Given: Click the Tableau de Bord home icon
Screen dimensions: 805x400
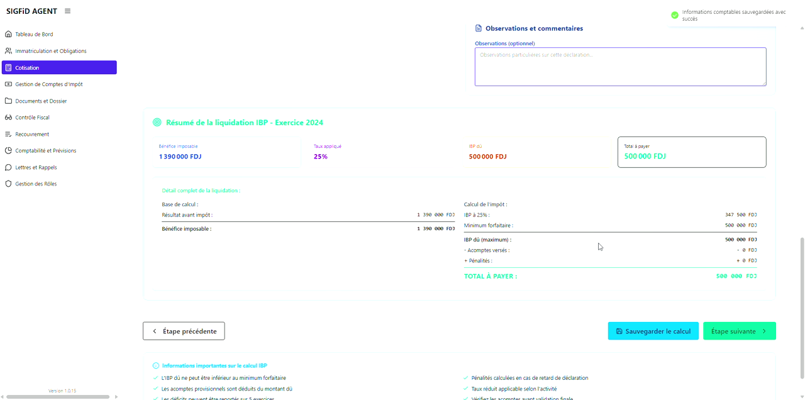Looking at the screenshot, I should pyautogui.click(x=8, y=35).
